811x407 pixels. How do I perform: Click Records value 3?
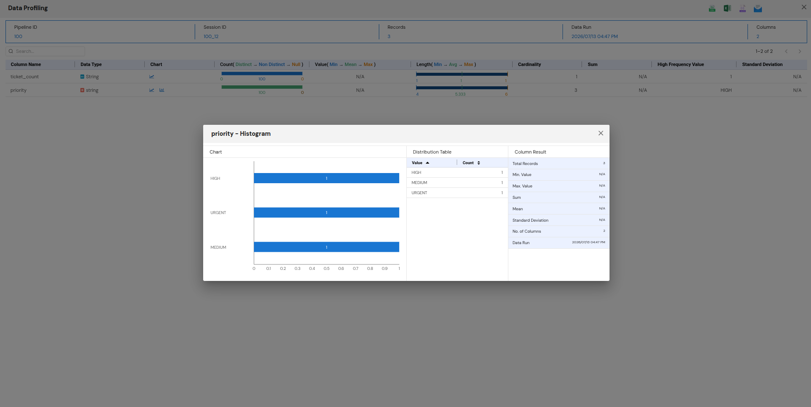coord(389,36)
